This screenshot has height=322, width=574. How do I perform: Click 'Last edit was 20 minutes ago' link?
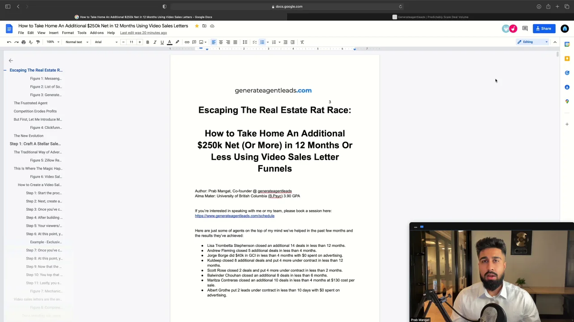coord(143,33)
